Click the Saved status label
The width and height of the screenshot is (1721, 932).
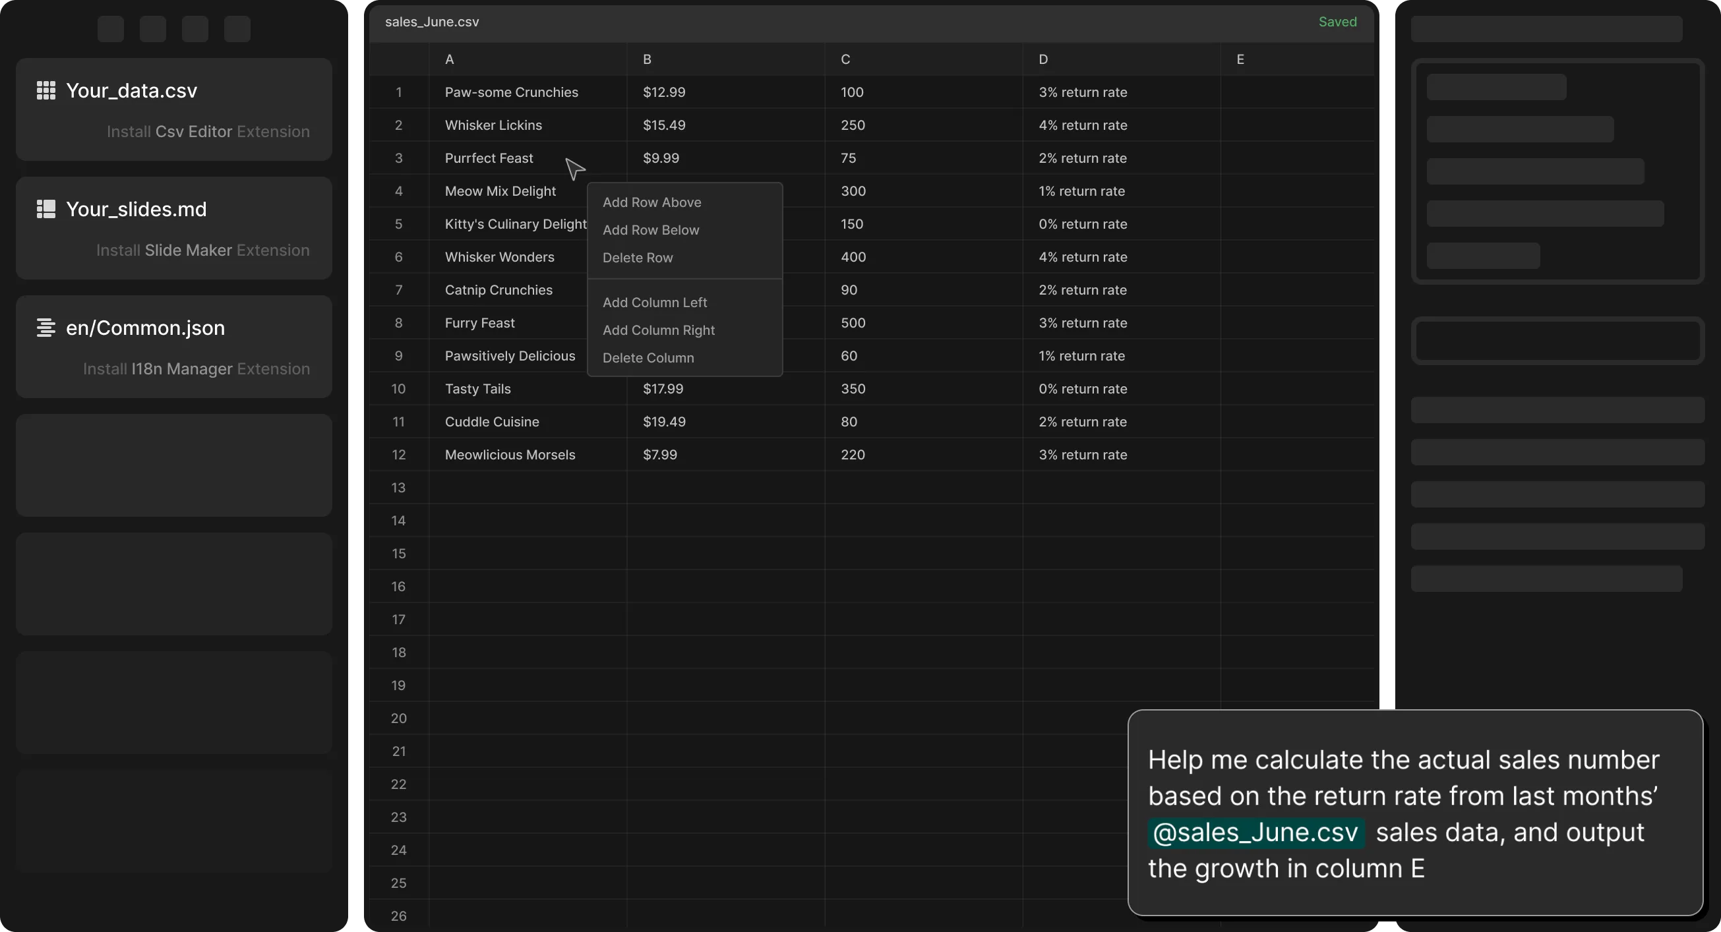tap(1337, 22)
